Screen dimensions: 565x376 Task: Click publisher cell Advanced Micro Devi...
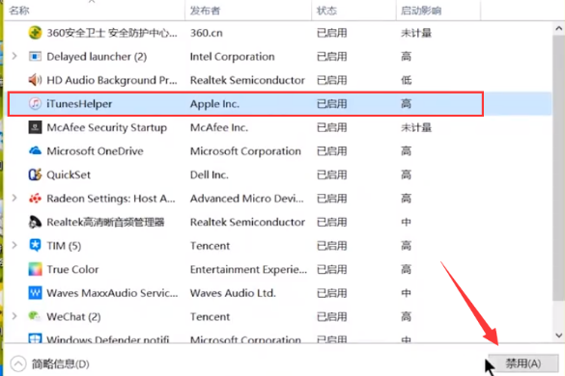click(247, 199)
